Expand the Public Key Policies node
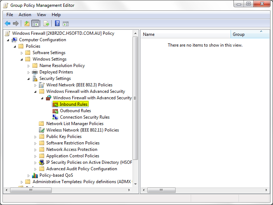This screenshot has height=205, width=273. [35, 137]
